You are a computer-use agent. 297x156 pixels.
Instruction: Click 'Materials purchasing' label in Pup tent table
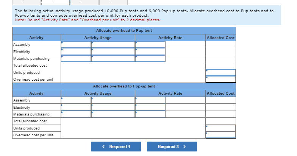pos(31,58)
